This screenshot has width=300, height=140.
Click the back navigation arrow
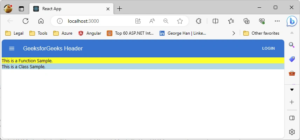(x=10, y=21)
